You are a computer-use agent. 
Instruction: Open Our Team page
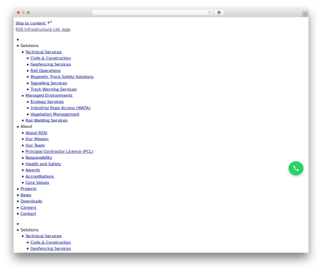[x=35, y=145]
